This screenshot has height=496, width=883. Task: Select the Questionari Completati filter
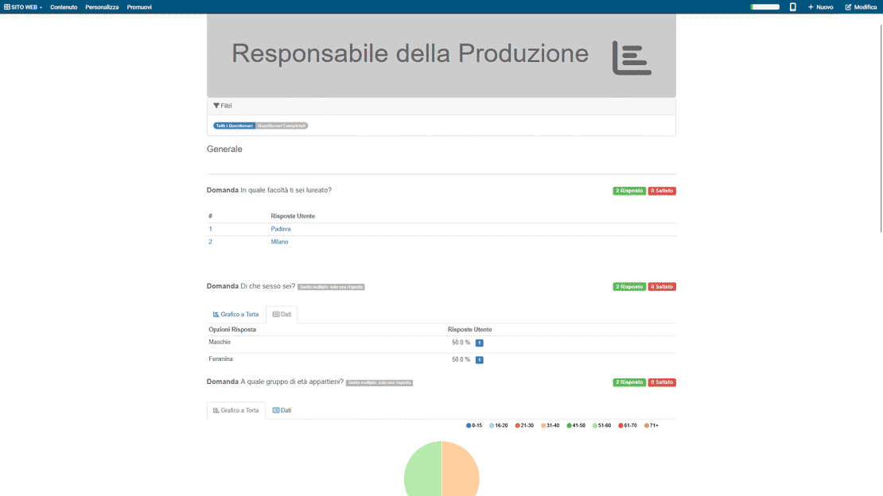(x=282, y=126)
